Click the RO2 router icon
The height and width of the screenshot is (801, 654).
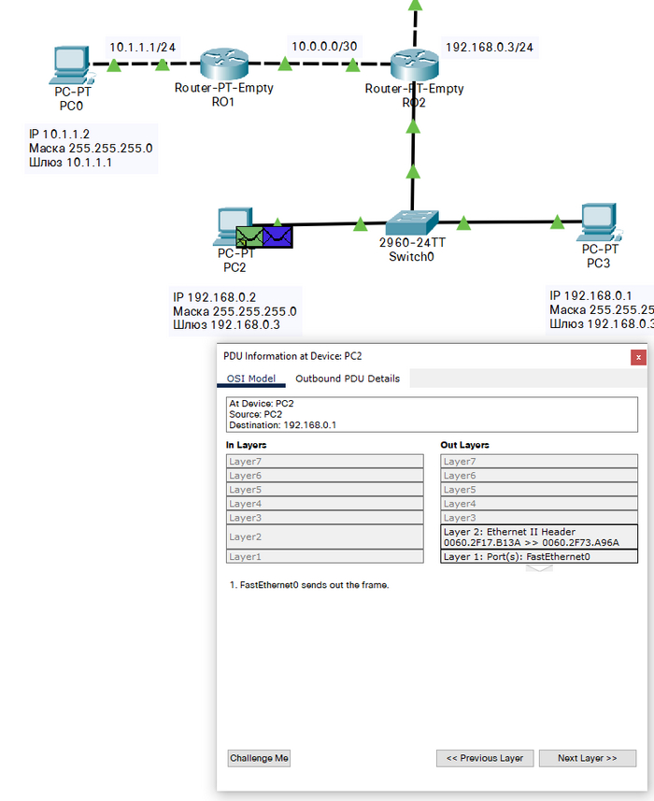pos(413,65)
